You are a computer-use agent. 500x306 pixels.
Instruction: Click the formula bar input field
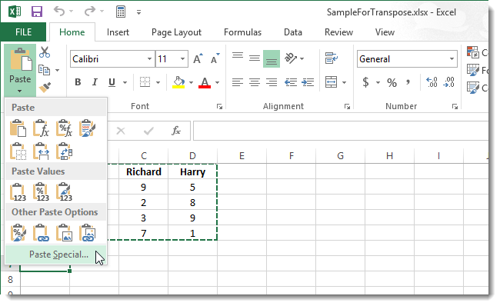tap(341, 131)
